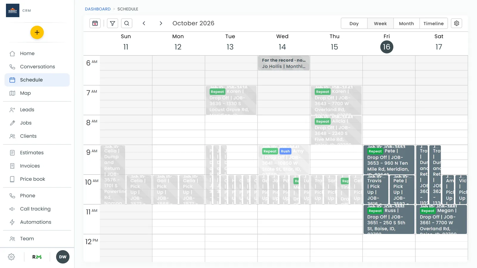This screenshot has width=477, height=268.
Task: Open Estimates in sidebar
Action: click(x=37, y=153)
